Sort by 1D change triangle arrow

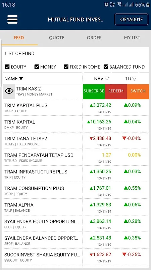[x=135, y=79]
